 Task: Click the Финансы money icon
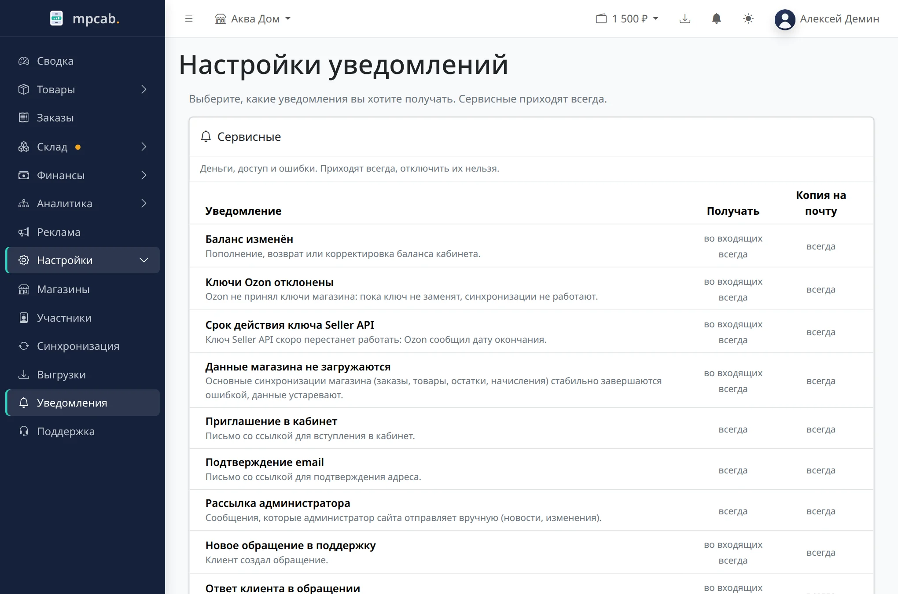click(x=24, y=175)
